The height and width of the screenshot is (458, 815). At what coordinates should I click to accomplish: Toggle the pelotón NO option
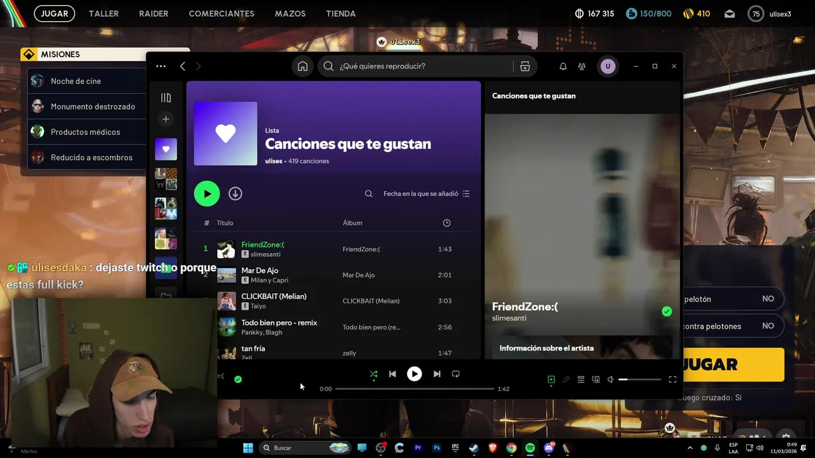768,299
